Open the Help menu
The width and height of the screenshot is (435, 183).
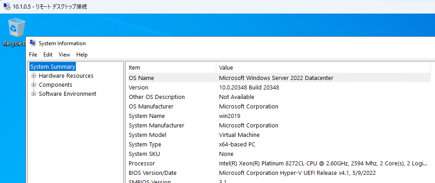click(x=82, y=55)
